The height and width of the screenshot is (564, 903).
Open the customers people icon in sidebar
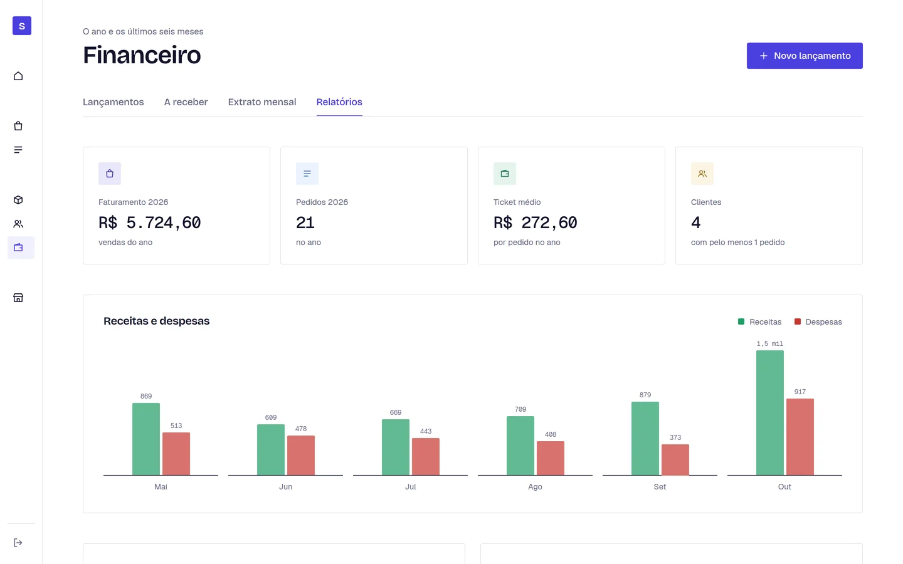(18, 224)
